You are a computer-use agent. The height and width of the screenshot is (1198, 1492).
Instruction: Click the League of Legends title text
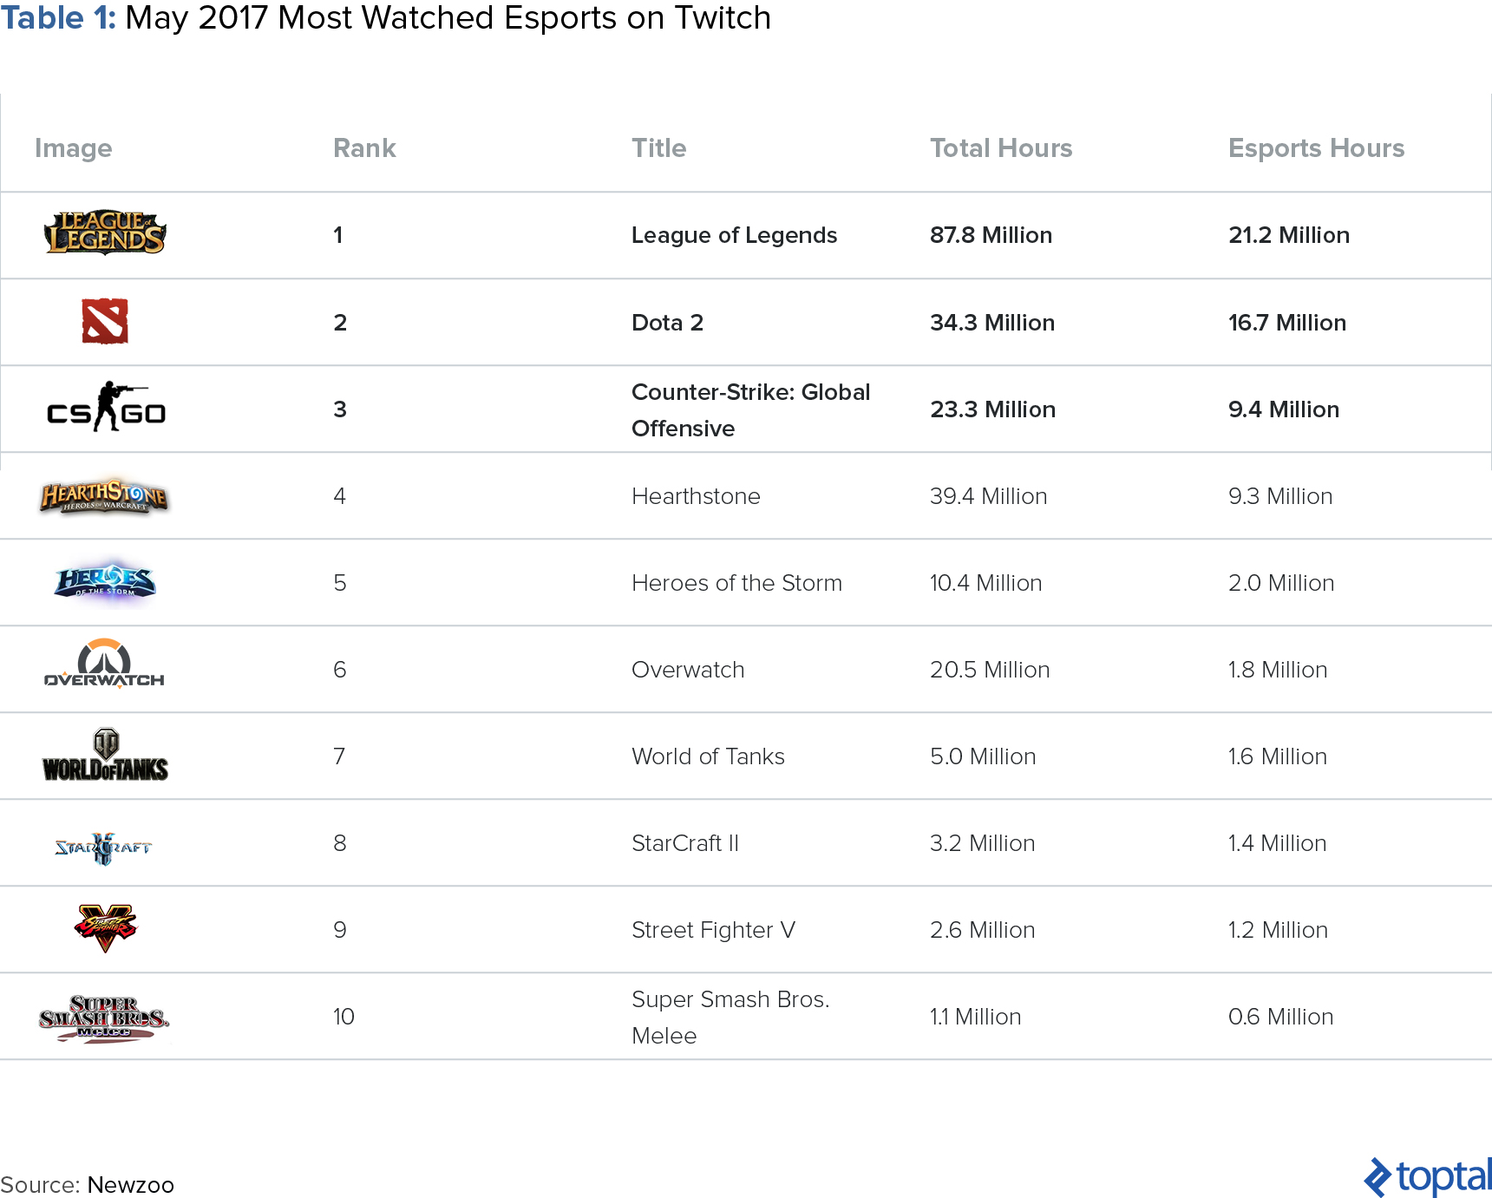pos(734,235)
